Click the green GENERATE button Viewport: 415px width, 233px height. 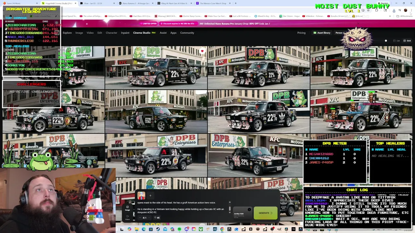(266, 213)
